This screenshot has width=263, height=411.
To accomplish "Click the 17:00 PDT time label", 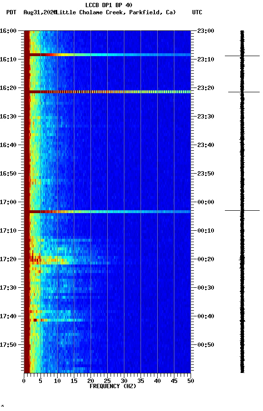I will click(8, 202).
